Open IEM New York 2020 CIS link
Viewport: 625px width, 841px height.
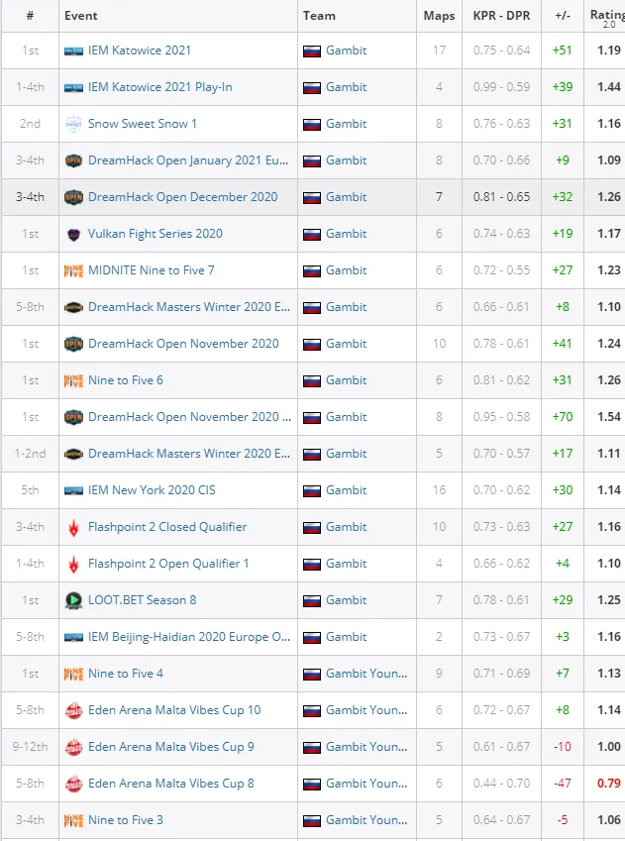tap(152, 490)
